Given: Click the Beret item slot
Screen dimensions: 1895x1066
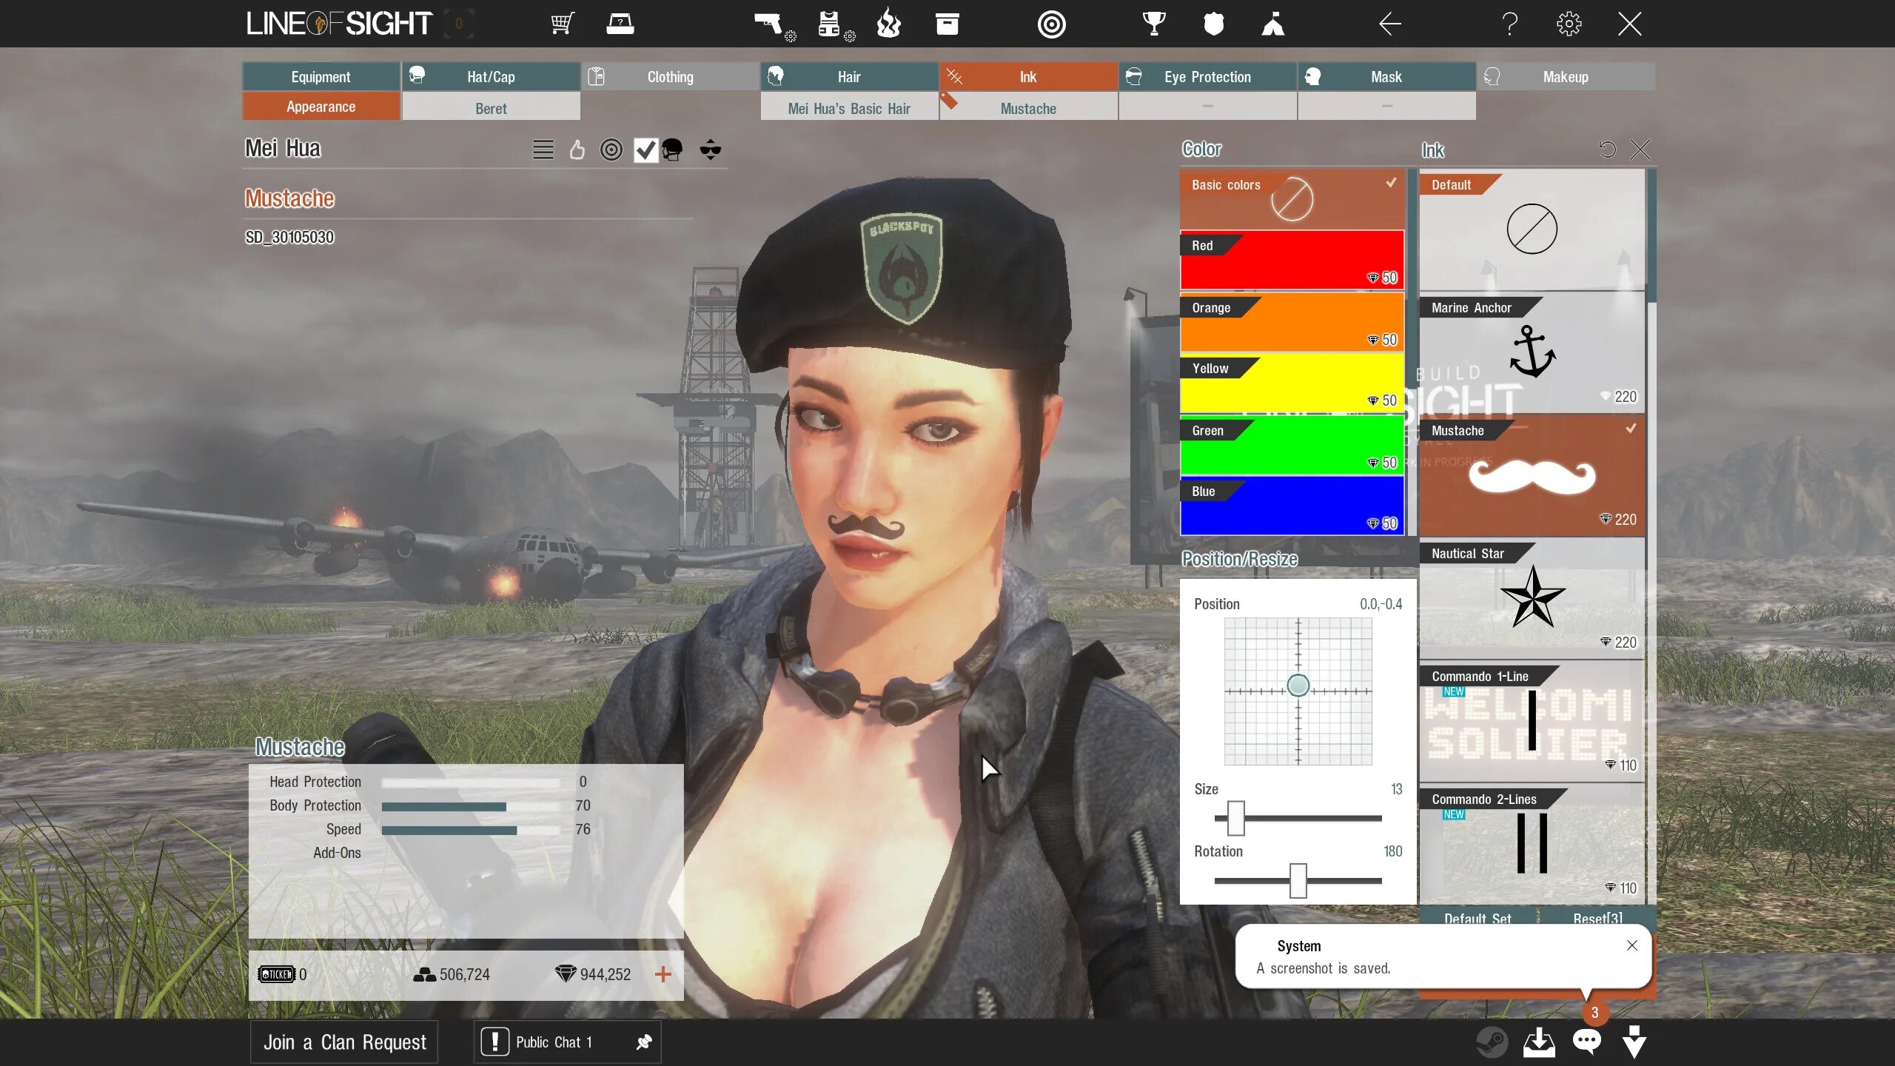Looking at the screenshot, I should click(491, 108).
